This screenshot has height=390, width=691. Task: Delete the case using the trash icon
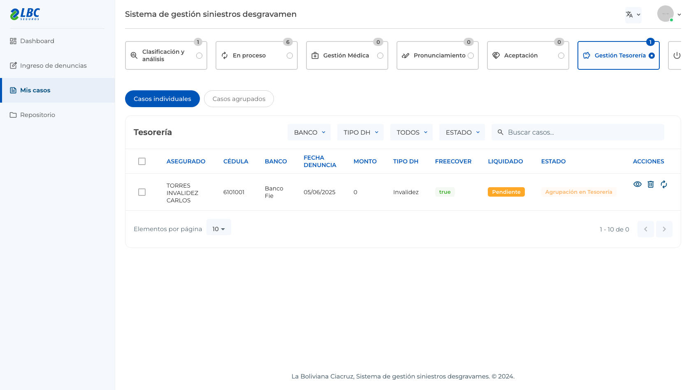pyautogui.click(x=651, y=184)
